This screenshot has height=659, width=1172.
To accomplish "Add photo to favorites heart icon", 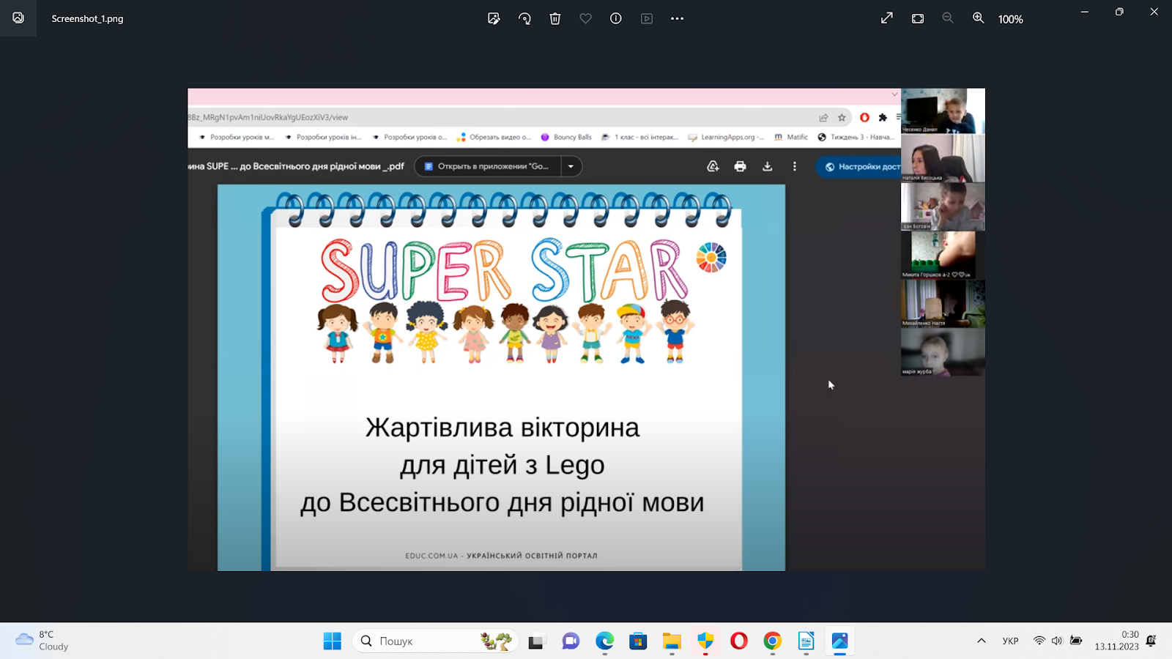I will pyautogui.click(x=585, y=18).
